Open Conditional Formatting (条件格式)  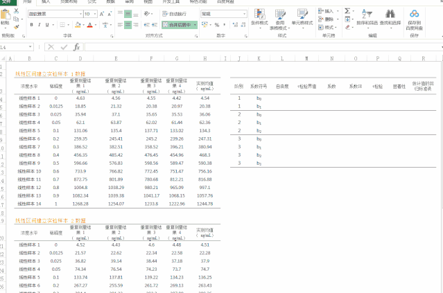point(259,17)
